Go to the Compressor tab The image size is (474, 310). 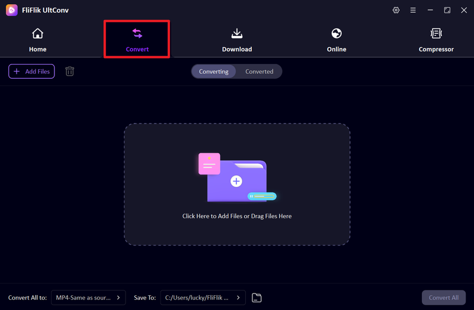(x=436, y=40)
